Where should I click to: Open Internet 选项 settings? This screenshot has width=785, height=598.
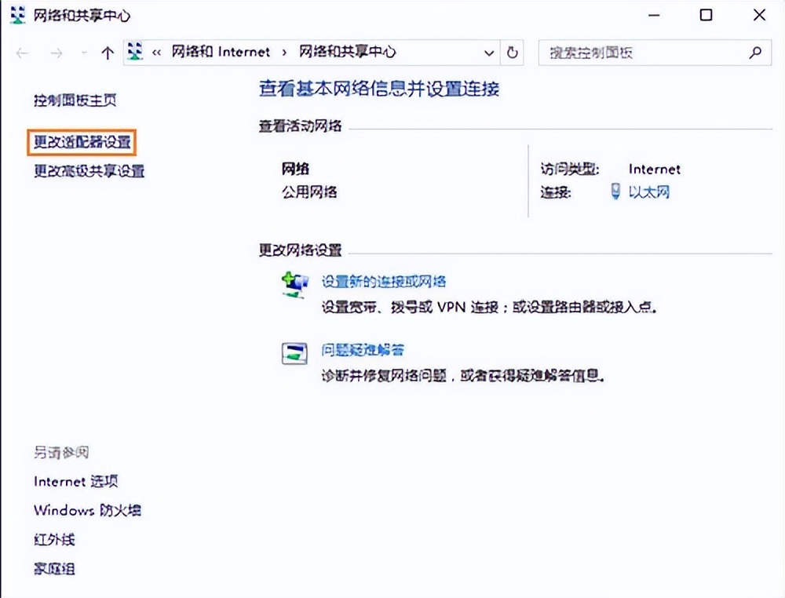75,481
